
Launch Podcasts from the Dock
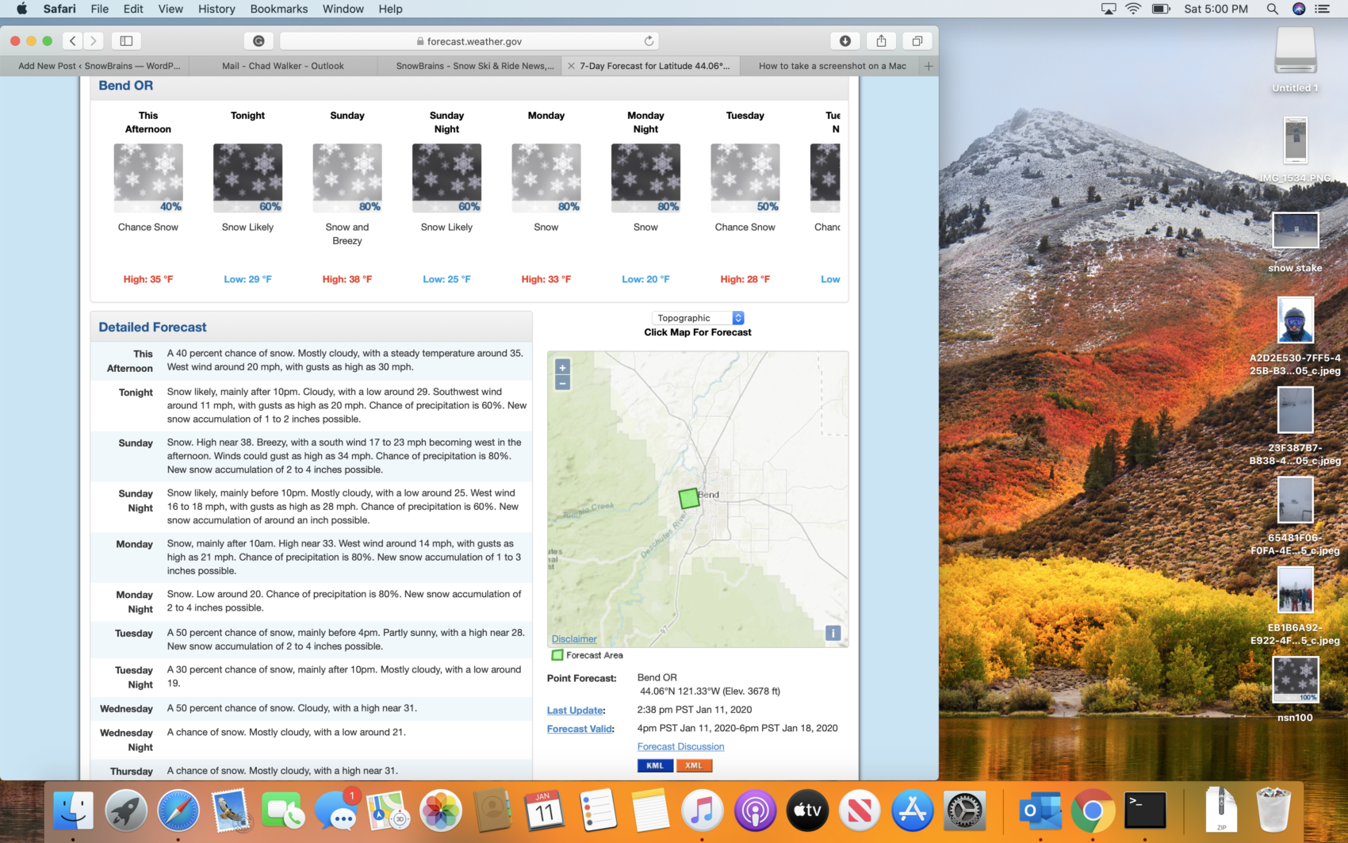tap(755, 810)
